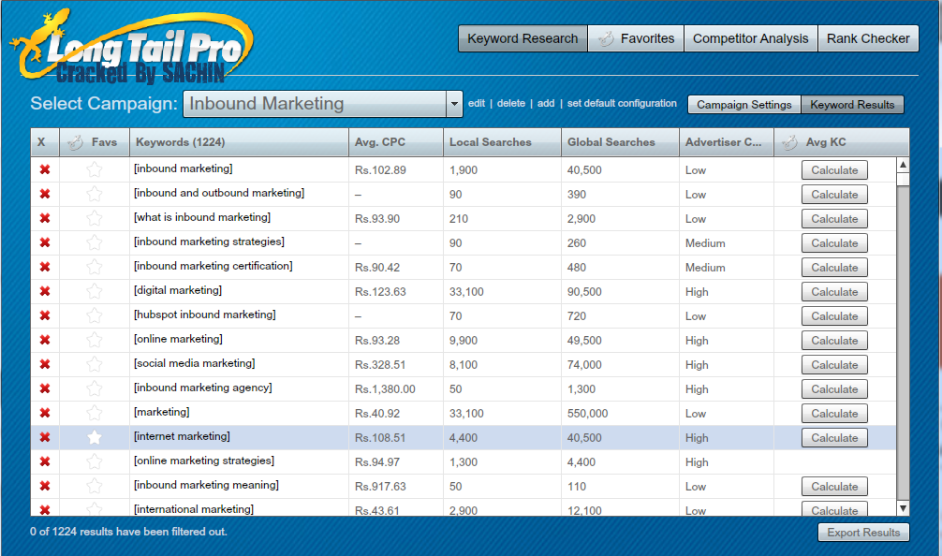Viewport: 942px width, 556px height.
Task: Calculate Avg KC for [digital marketing]
Action: click(x=834, y=292)
